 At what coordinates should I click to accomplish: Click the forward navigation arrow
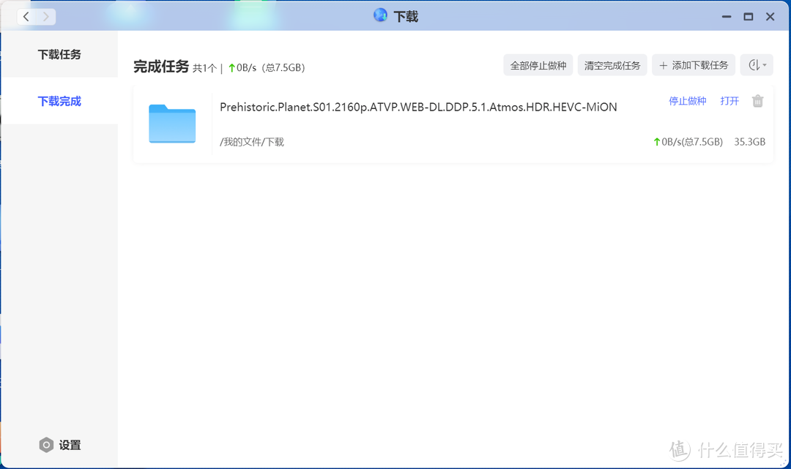point(45,16)
